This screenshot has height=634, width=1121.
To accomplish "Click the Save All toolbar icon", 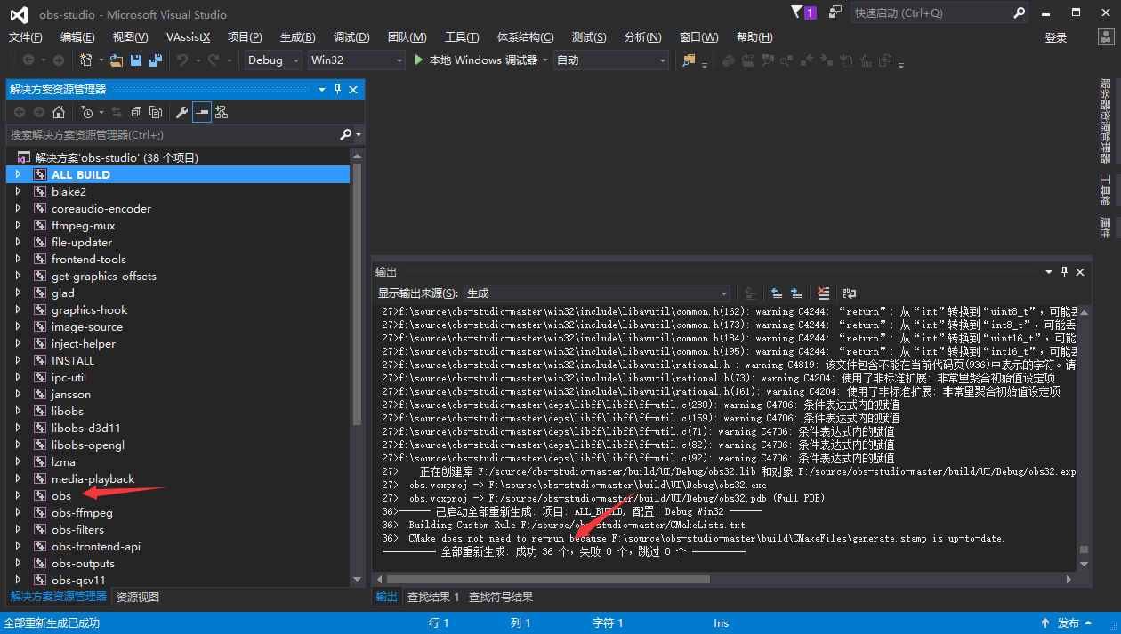I will [156, 60].
